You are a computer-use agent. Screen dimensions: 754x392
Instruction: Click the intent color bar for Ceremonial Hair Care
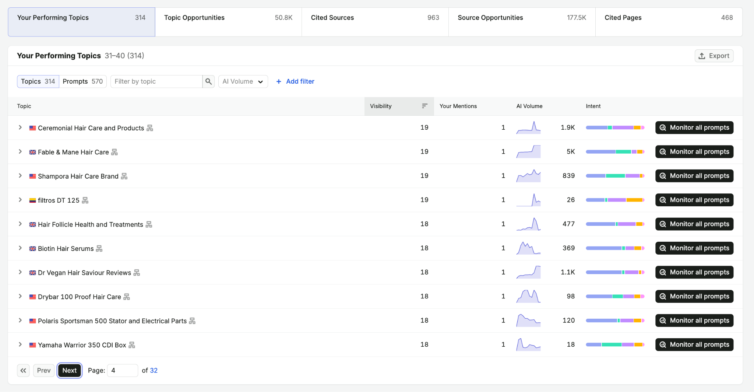[615, 127]
